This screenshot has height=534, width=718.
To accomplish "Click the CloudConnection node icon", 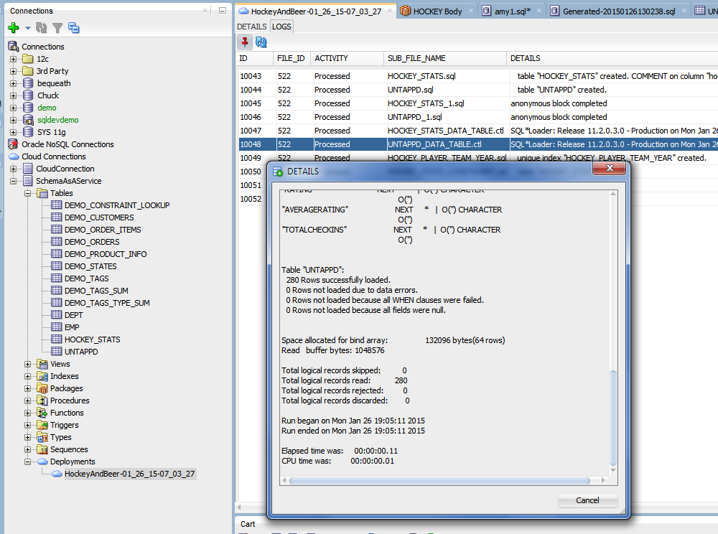I will point(28,169).
